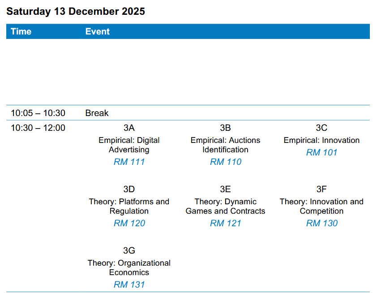This screenshot has width=377, height=293.
Task: Select the Empirical: Digital Advertising session title
Action: point(129,145)
